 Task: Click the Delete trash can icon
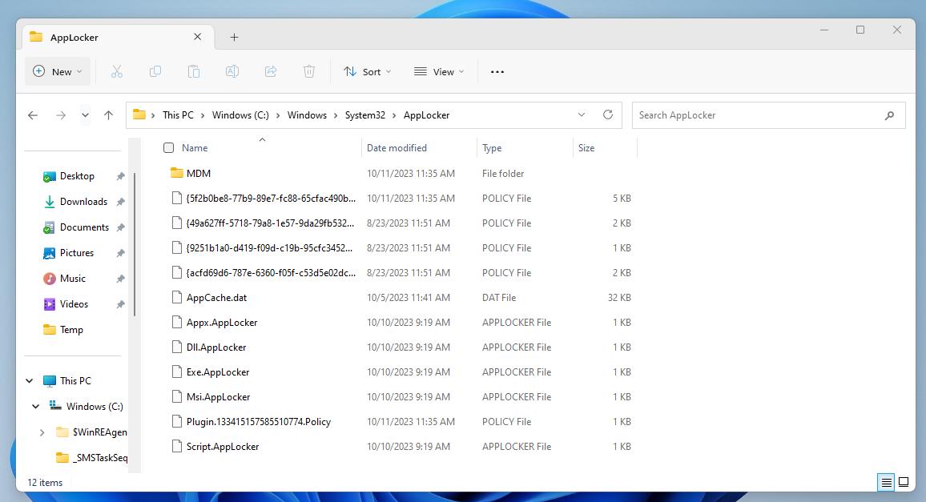point(309,72)
